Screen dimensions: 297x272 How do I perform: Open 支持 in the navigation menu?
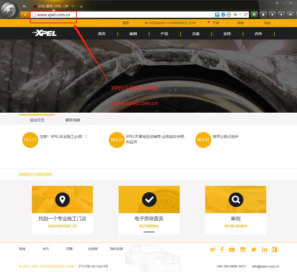(227, 34)
